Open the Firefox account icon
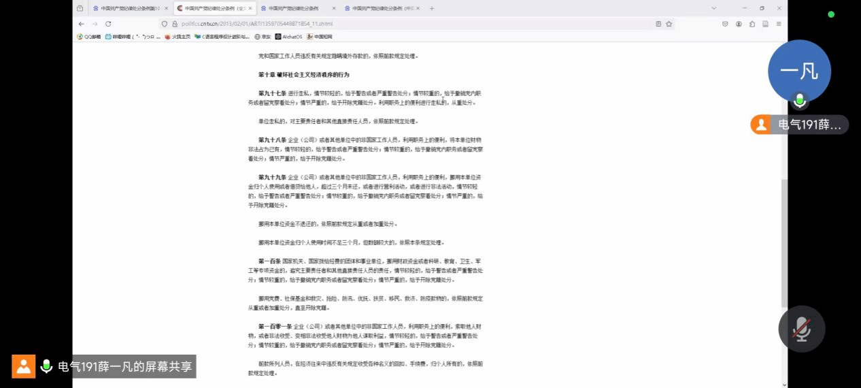The image size is (861, 388). click(739, 23)
